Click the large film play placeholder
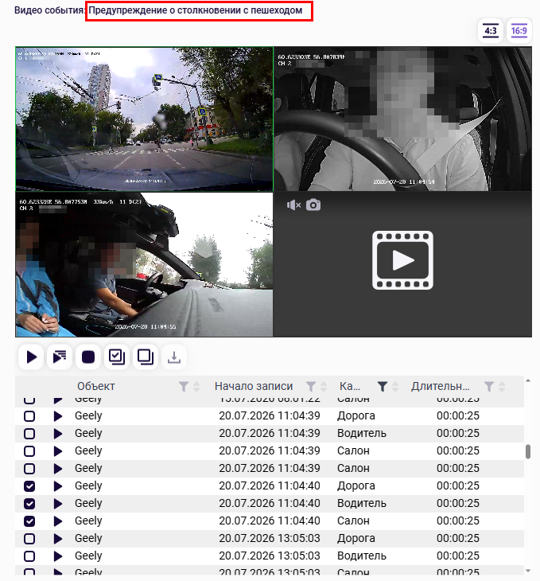The height and width of the screenshot is (581, 540). (x=402, y=260)
